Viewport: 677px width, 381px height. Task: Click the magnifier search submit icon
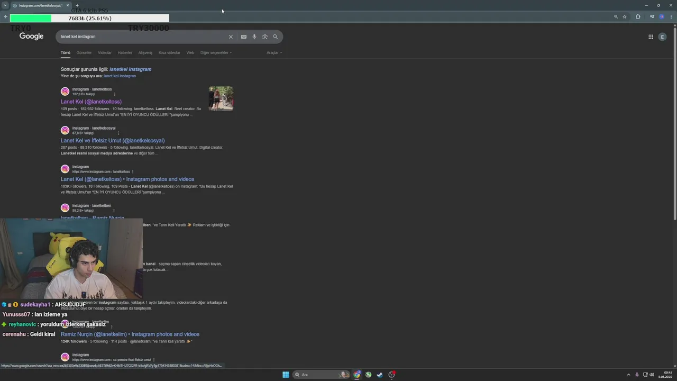coord(276,37)
